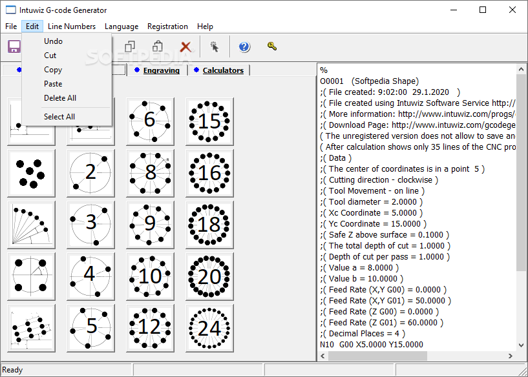Click the 'Decimal Places = 4' line

point(363,334)
